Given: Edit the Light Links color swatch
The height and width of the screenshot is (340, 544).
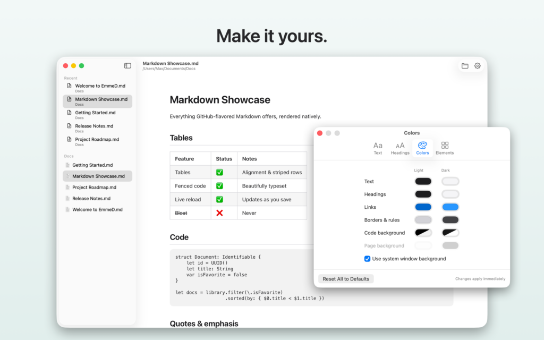Looking at the screenshot, I should (x=423, y=207).
